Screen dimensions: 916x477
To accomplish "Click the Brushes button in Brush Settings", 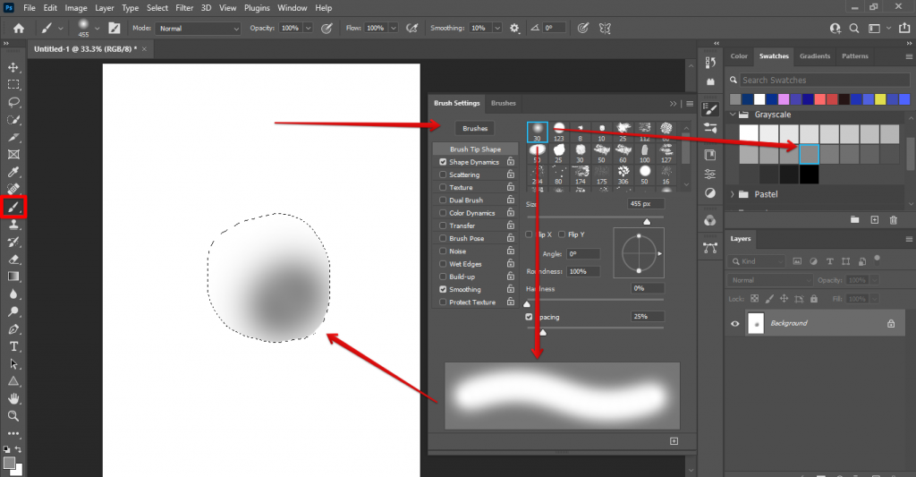I will 474,129.
